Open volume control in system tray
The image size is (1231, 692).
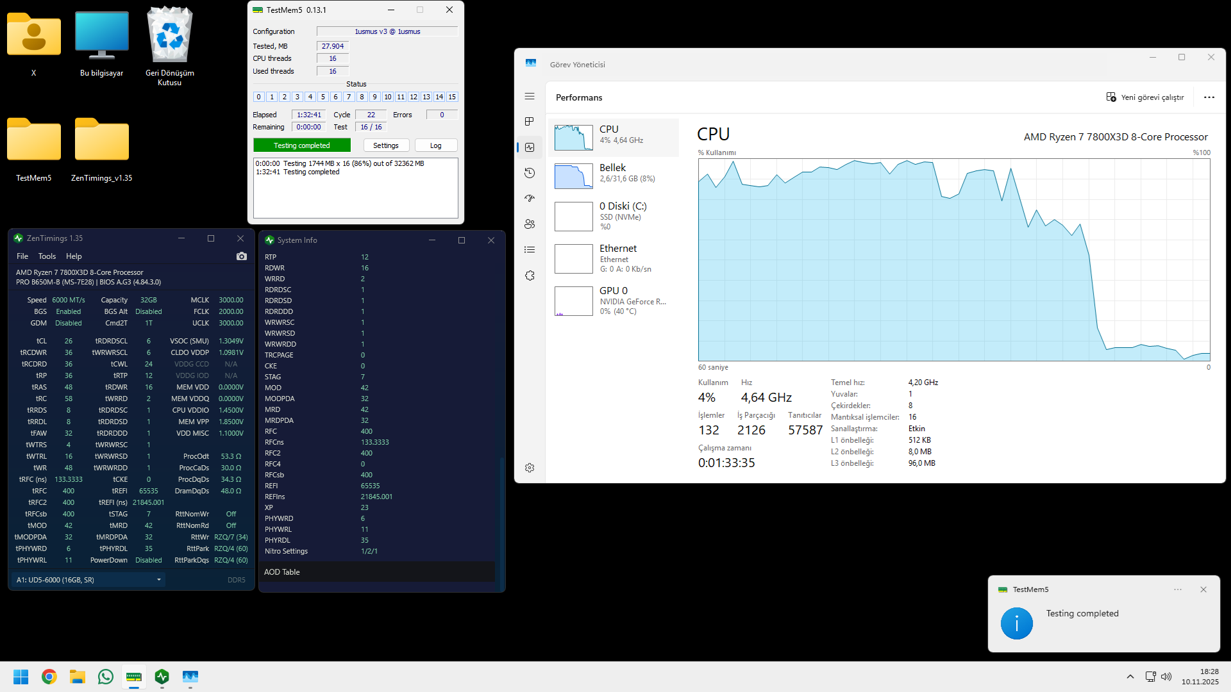tap(1166, 677)
